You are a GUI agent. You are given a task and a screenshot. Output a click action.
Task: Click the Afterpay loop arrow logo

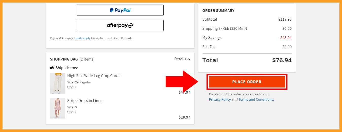(x=130, y=25)
